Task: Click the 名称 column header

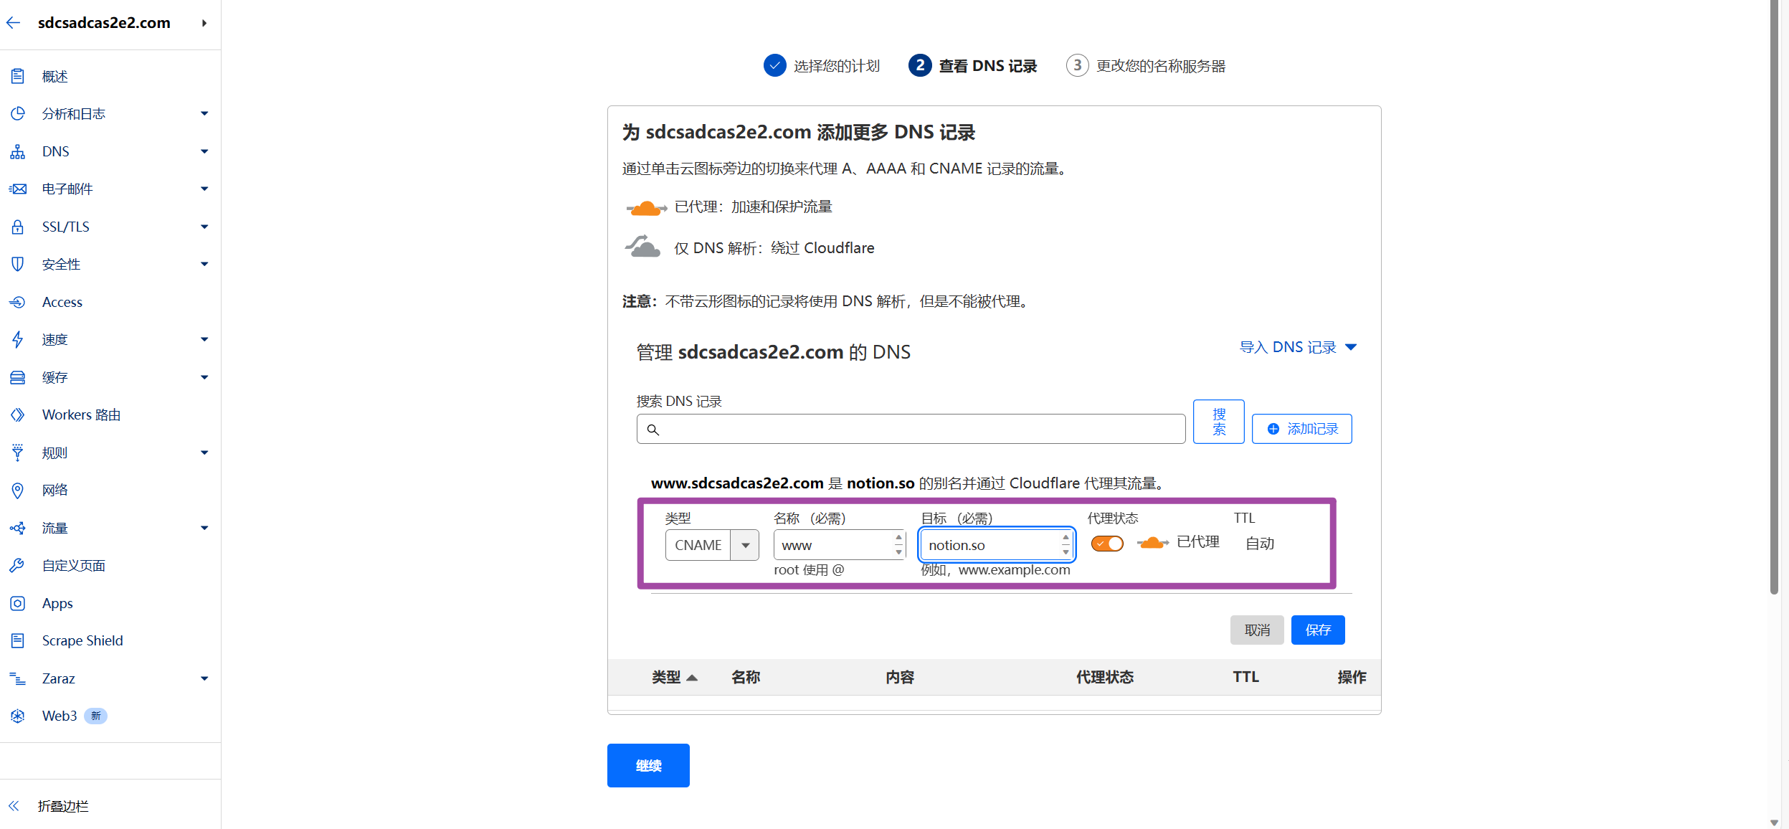Action: click(746, 677)
